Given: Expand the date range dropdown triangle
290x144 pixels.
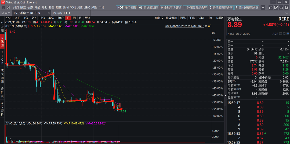Looking at the screenshot, I should [x=206, y=26].
